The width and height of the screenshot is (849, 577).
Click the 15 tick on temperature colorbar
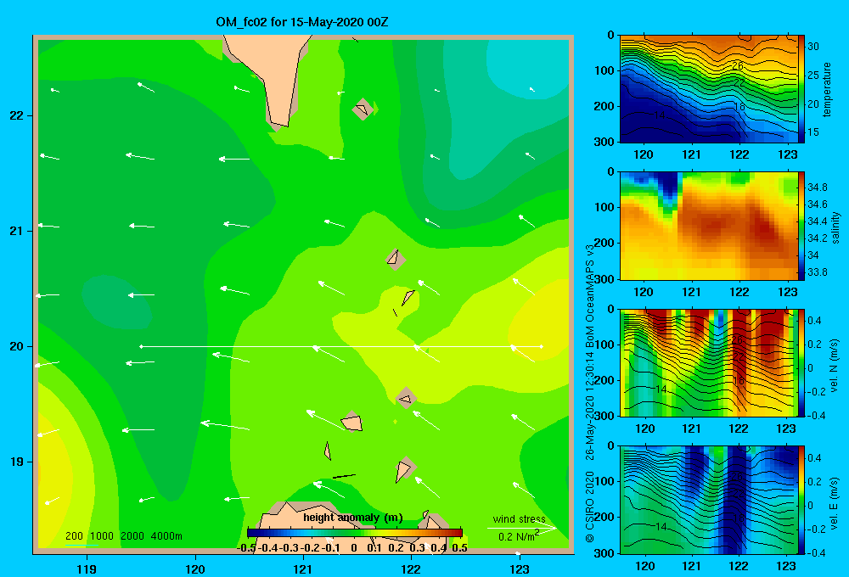click(x=813, y=132)
